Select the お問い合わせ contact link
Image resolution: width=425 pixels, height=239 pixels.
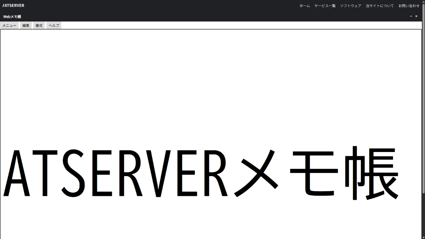[x=409, y=6]
